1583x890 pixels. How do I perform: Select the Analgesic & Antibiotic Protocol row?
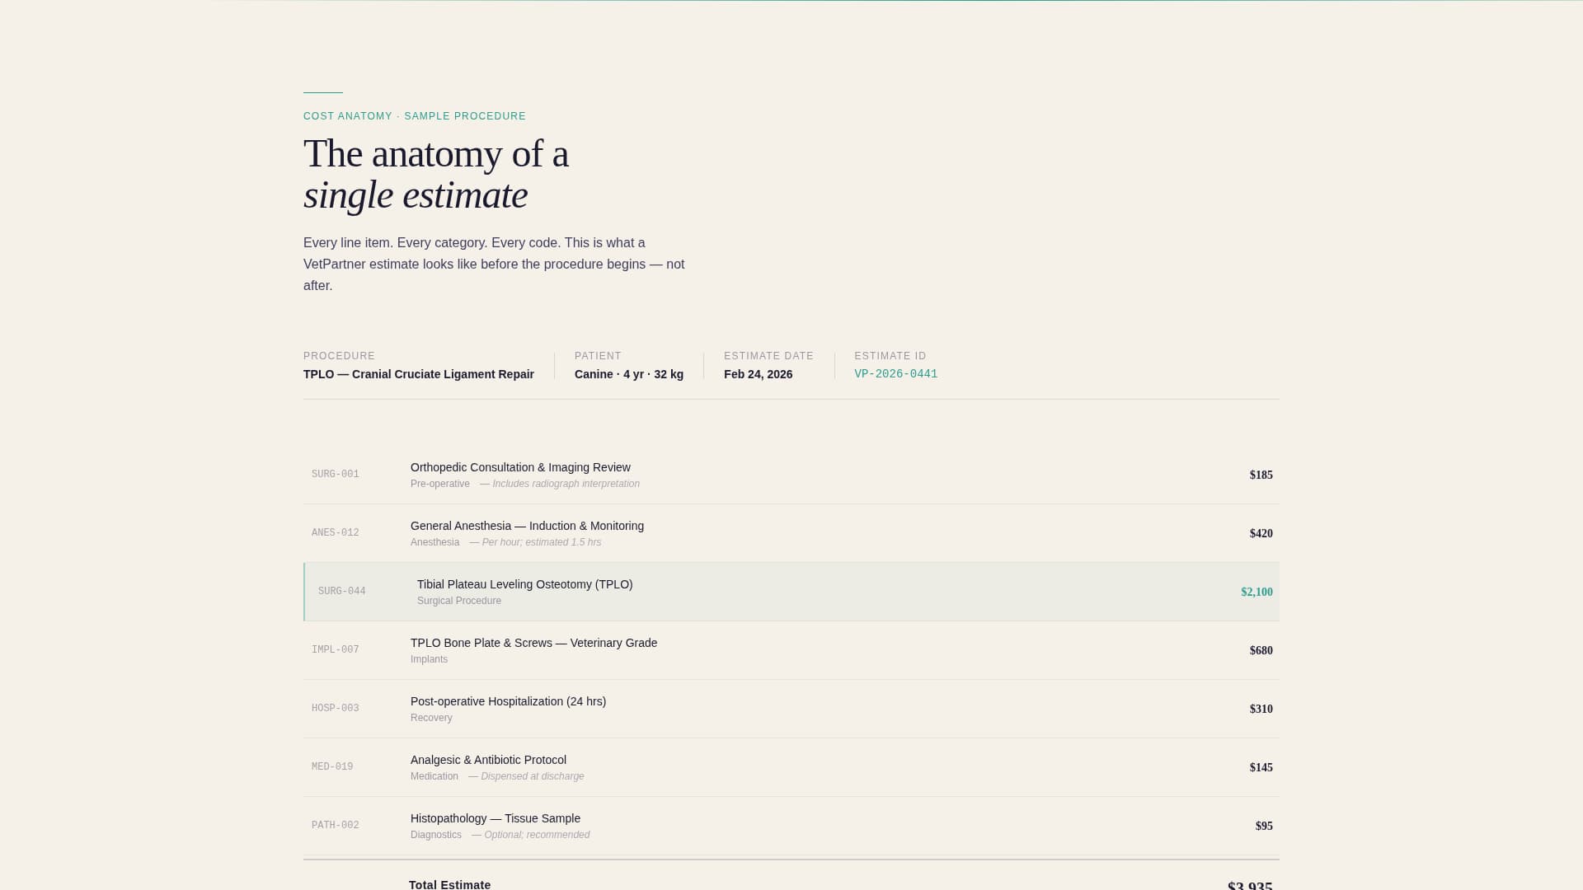(x=488, y=760)
